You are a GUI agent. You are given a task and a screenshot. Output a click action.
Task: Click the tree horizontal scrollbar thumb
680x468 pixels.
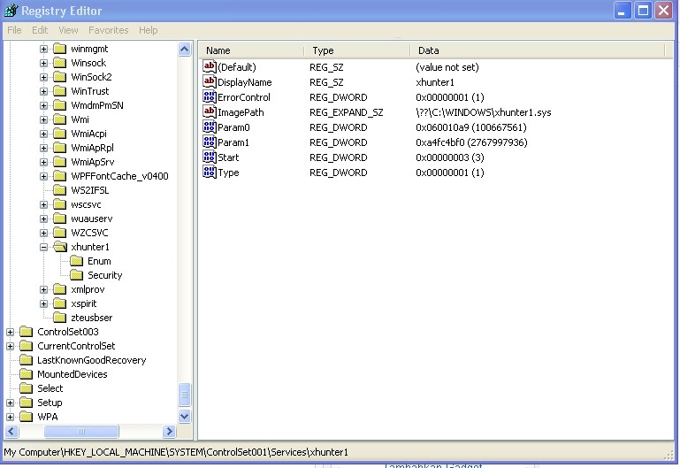pyautogui.click(x=81, y=431)
